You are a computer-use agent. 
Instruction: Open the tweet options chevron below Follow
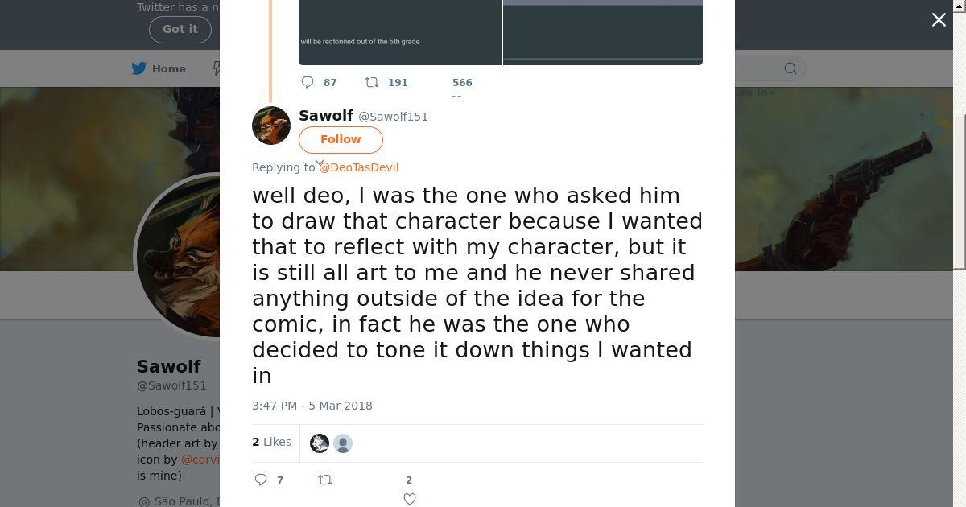point(320,163)
